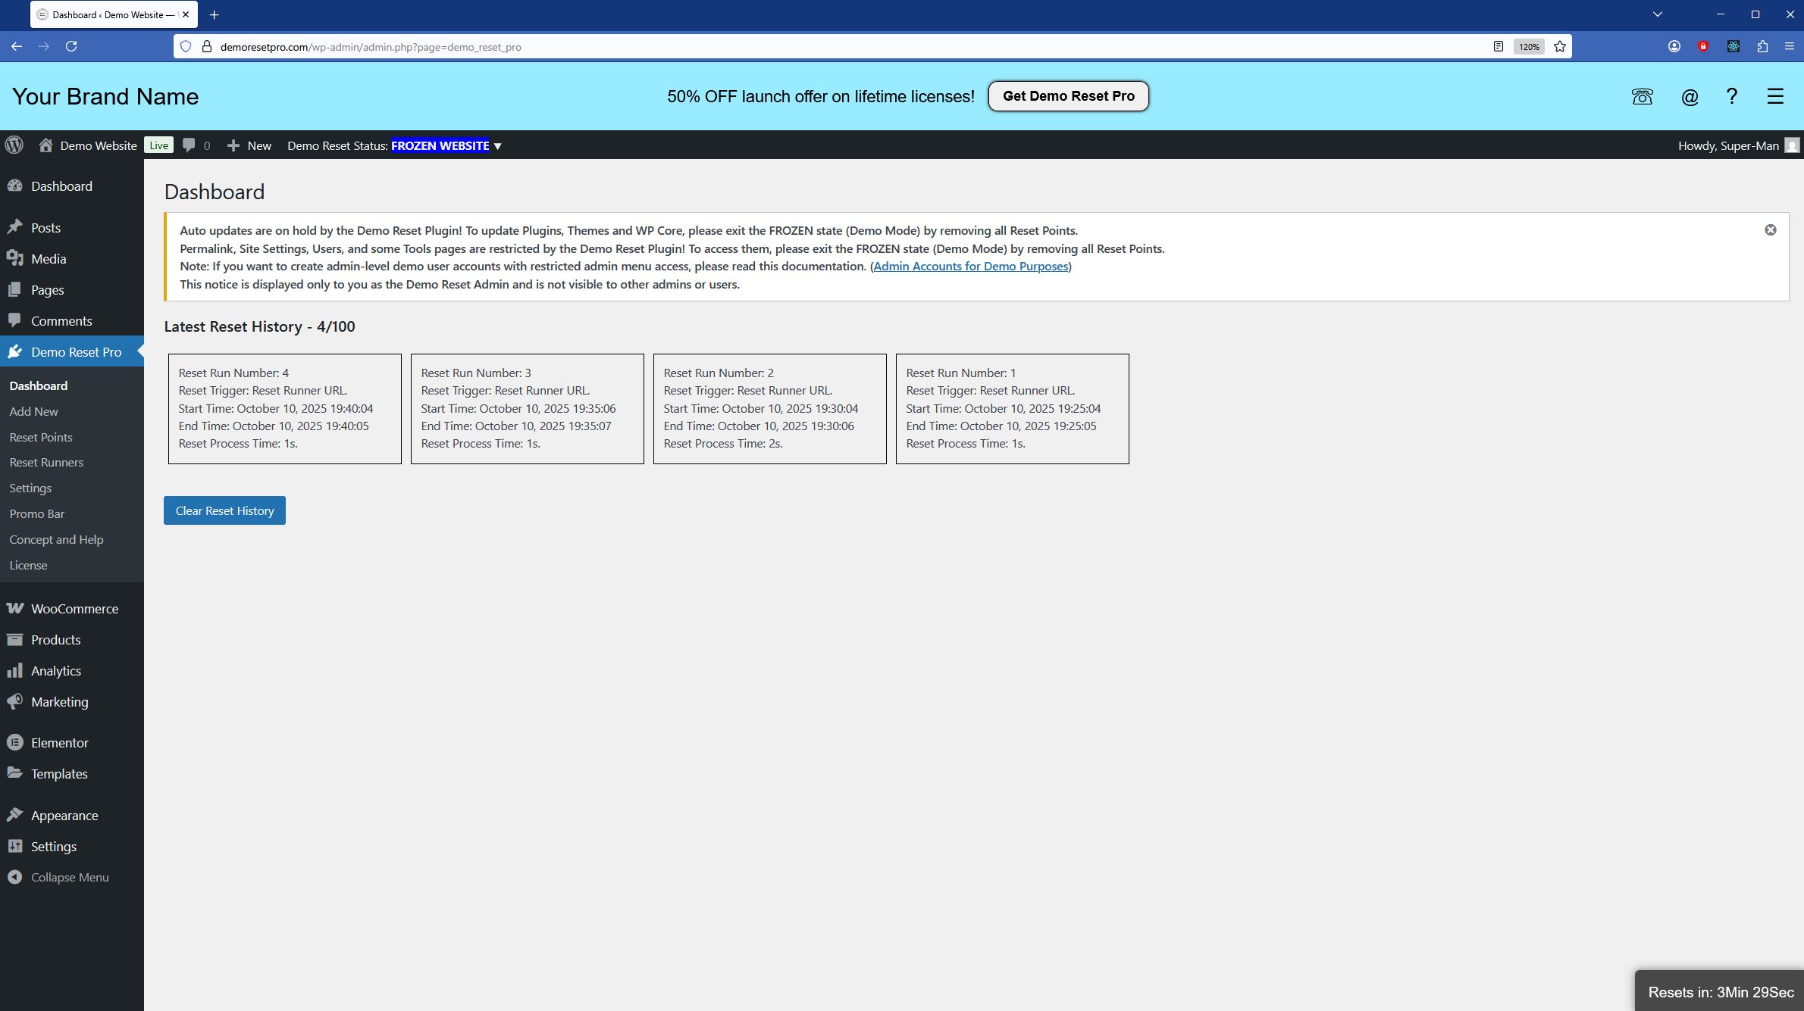Open the hamburger menu in promo bar

coord(1775,96)
